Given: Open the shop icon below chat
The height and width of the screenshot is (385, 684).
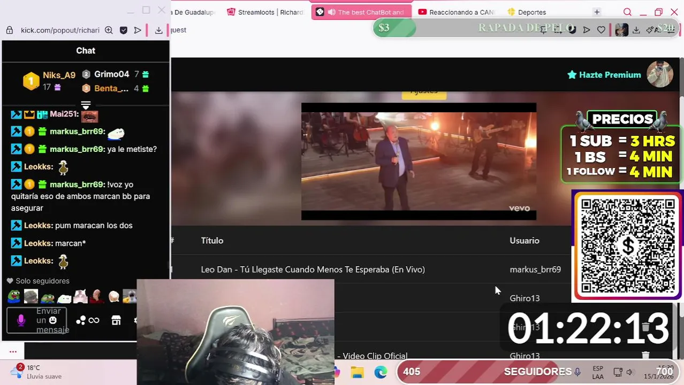Looking at the screenshot, I should 116,320.
